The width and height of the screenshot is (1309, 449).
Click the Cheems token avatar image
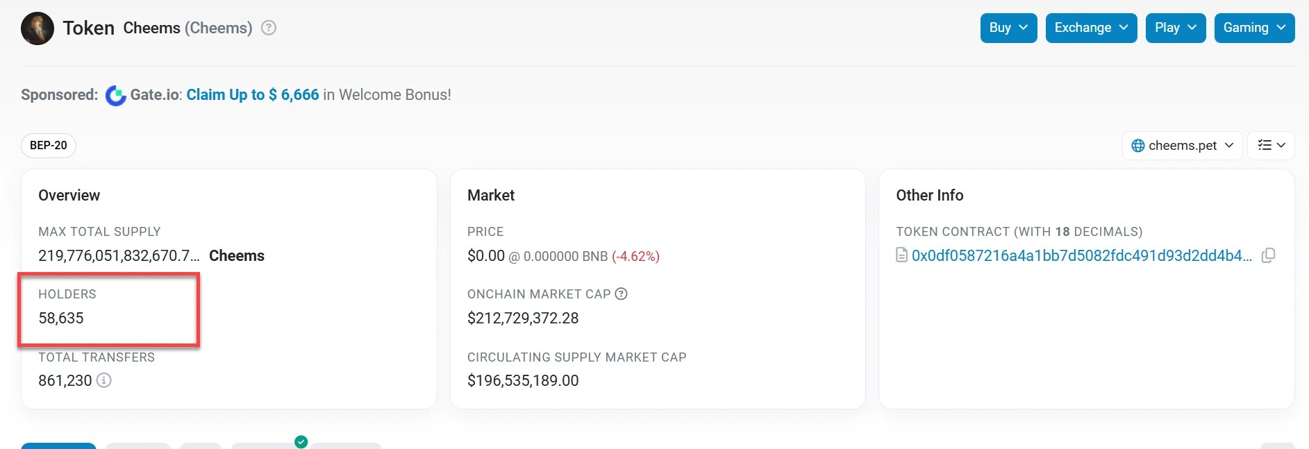pyautogui.click(x=37, y=28)
